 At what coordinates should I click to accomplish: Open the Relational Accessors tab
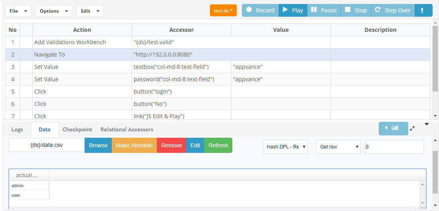[x=127, y=129]
